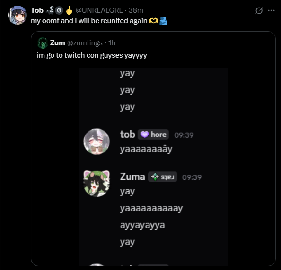281x270 pixels.
Task: Click the number 8 badge icon beside Tob
Action: 59,10
